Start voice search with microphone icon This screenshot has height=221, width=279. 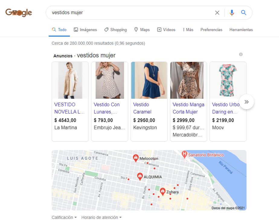click(x=232, y=13)
